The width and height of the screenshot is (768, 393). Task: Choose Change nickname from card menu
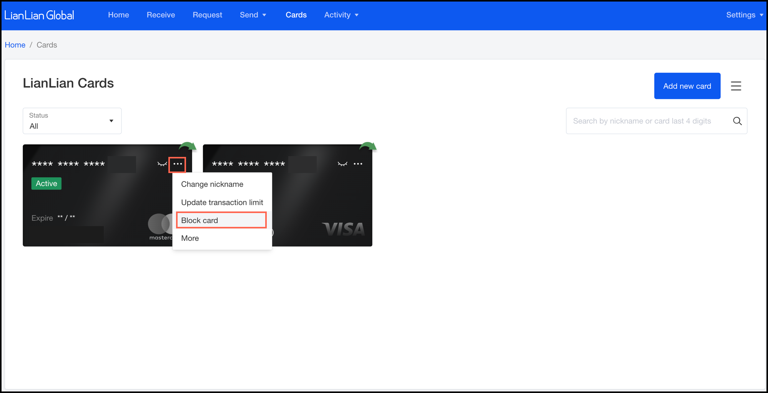tap(222, 184)
